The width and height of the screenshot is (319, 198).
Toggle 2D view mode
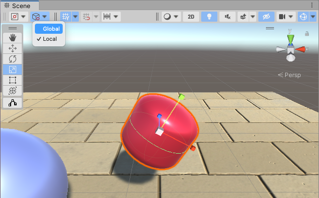point(191,17)
